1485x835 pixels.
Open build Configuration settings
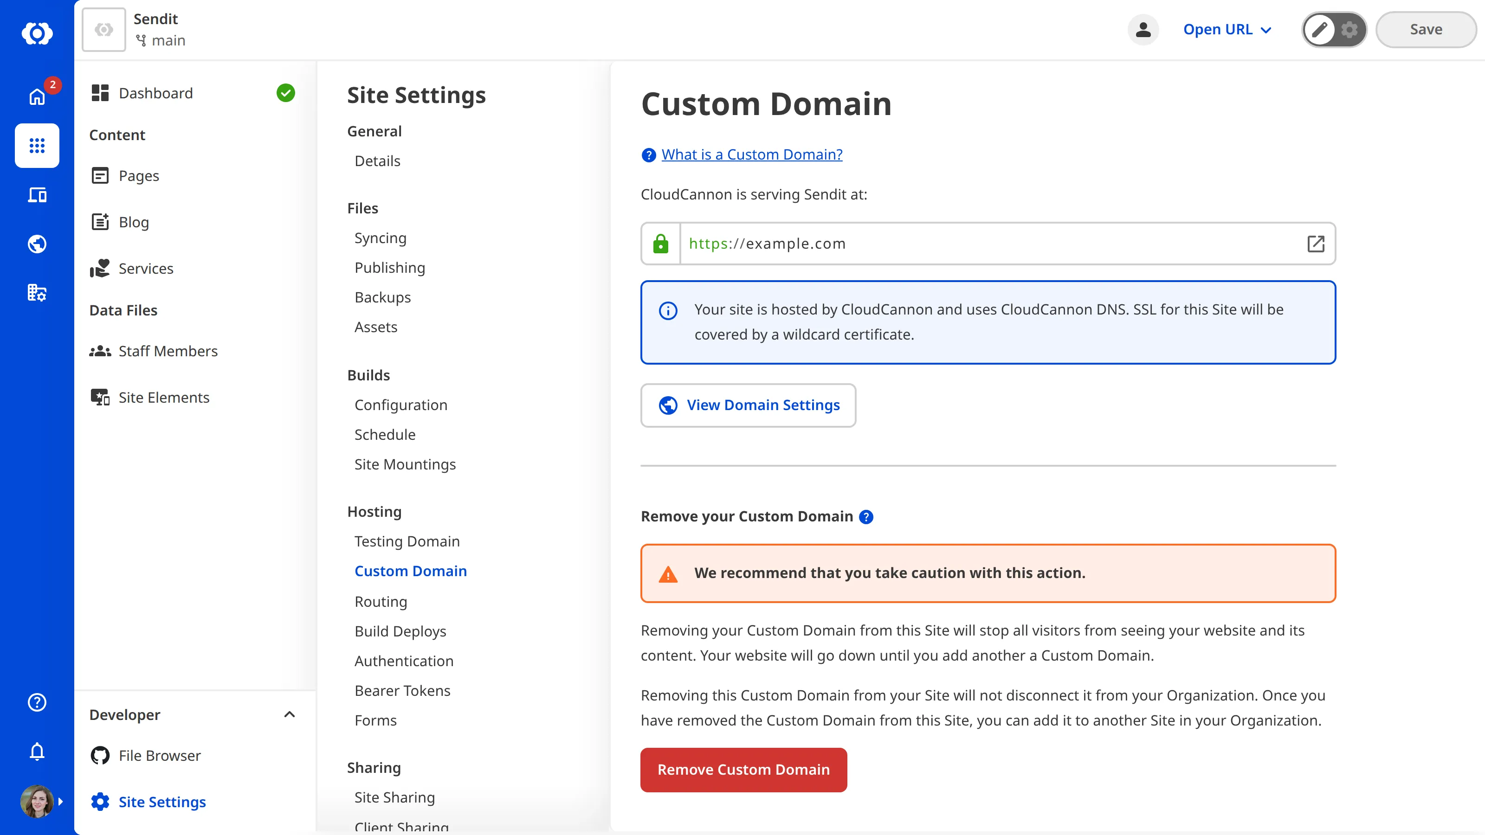click(400, 405)
